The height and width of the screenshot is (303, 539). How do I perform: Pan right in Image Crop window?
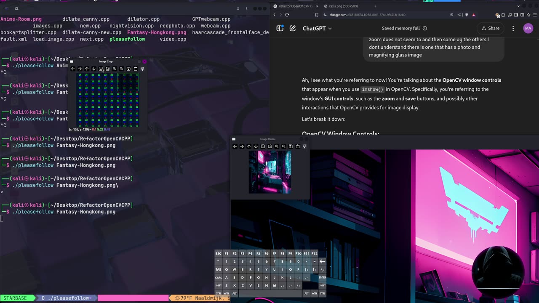click(x=80, y=69)
